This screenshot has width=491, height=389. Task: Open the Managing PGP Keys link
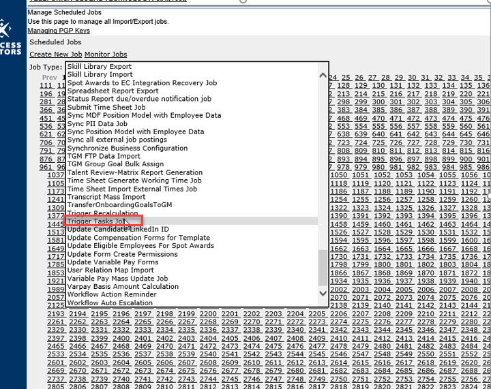(x=59, y=31)
